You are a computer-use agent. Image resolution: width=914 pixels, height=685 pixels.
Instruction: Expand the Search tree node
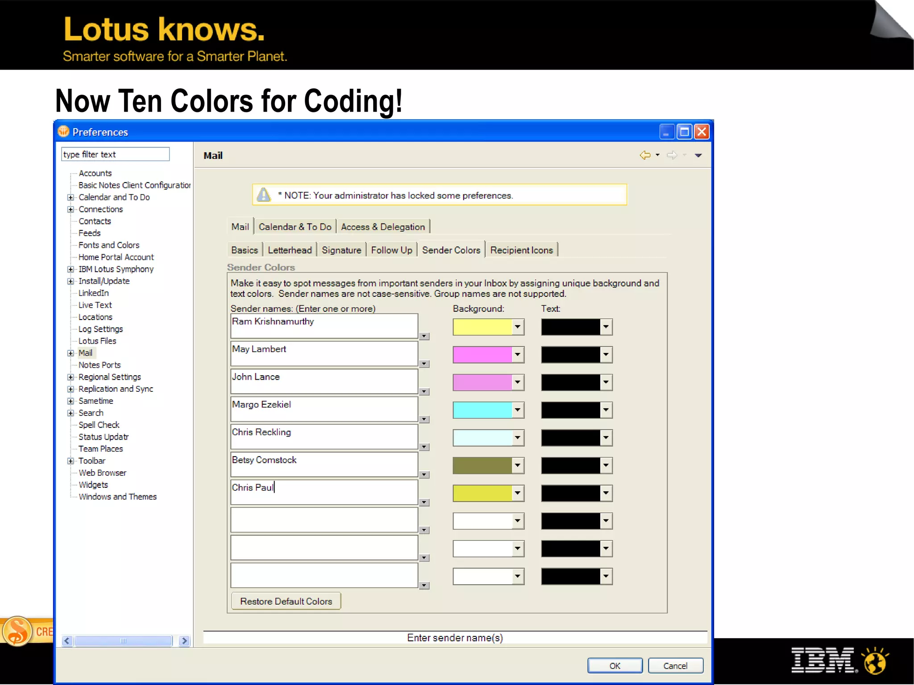[x=71, y=413]
